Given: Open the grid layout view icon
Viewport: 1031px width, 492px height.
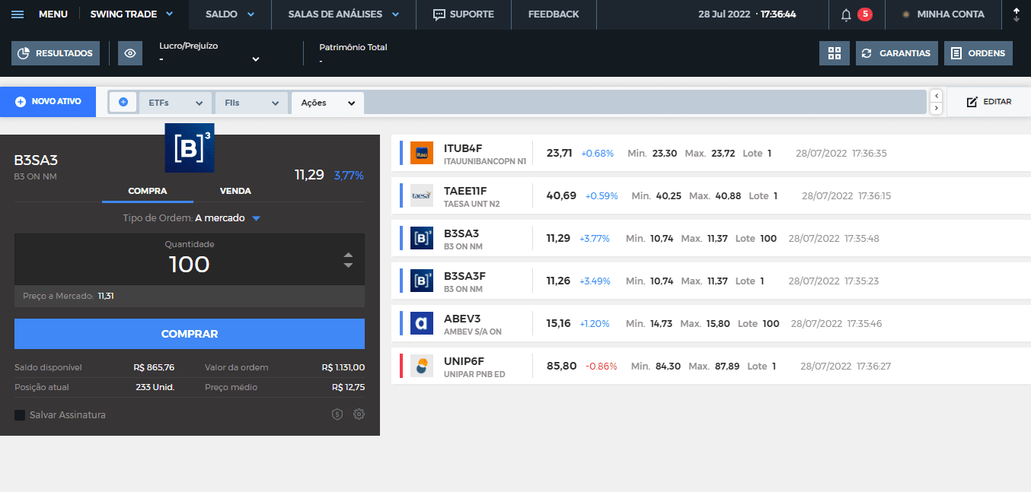Looking at the screenshot, I should pos(834,53).
